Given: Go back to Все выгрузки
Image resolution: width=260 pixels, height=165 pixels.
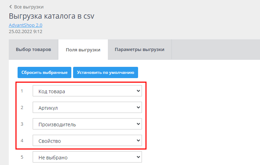Looking at the screenshot, I should tap(28, 7).
